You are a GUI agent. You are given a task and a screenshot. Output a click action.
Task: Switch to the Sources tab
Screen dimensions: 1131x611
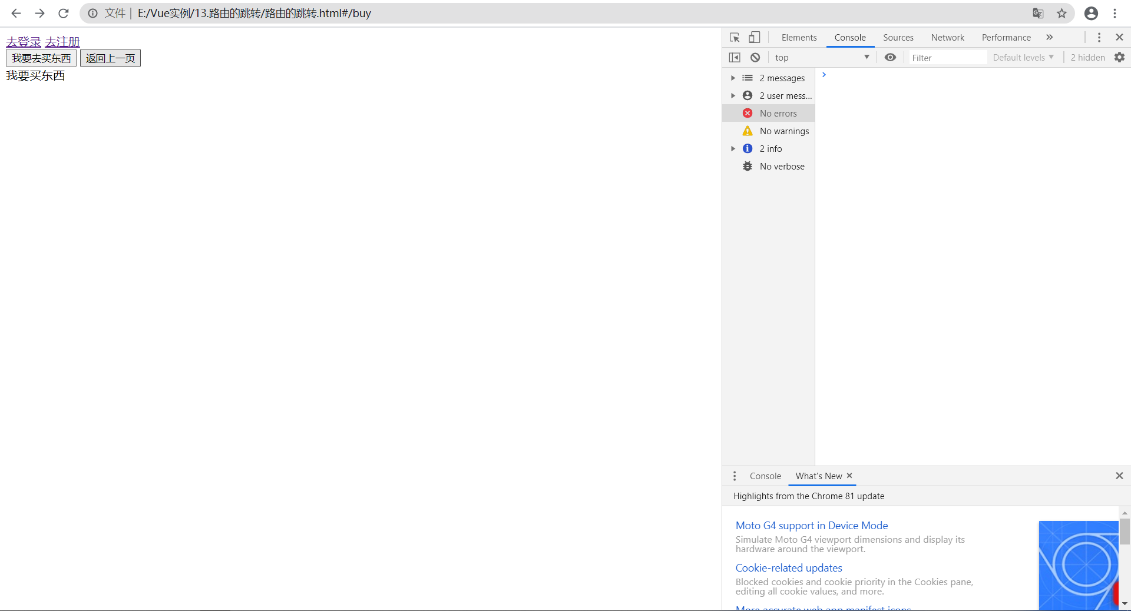pos(898,37)
